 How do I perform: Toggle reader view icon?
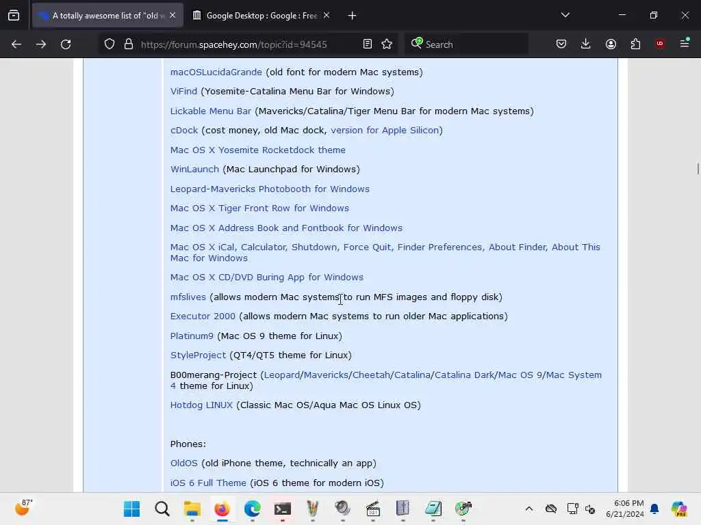tap(368, 44)
